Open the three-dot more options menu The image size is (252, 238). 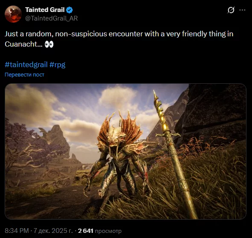(242, 10)
